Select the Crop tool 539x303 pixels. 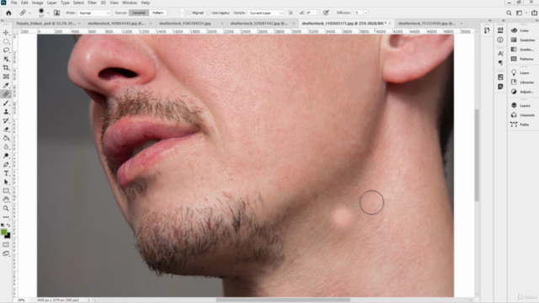[6, 67]
